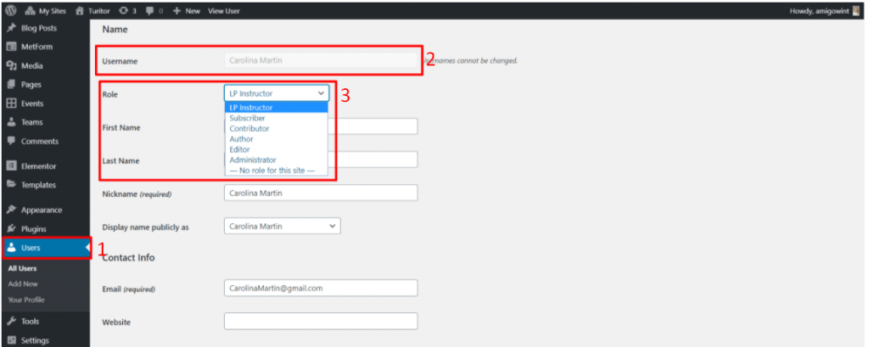Select LP Instructor option in role list

coord(276,108)
